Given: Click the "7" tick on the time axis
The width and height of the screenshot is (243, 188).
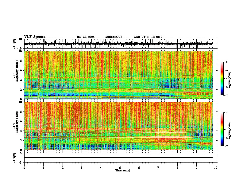Looking at the screenshot, I should [x=158, y=168].
